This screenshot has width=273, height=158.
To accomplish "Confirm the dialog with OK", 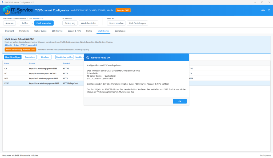I will pyautogui.click(x=180, y=101).
